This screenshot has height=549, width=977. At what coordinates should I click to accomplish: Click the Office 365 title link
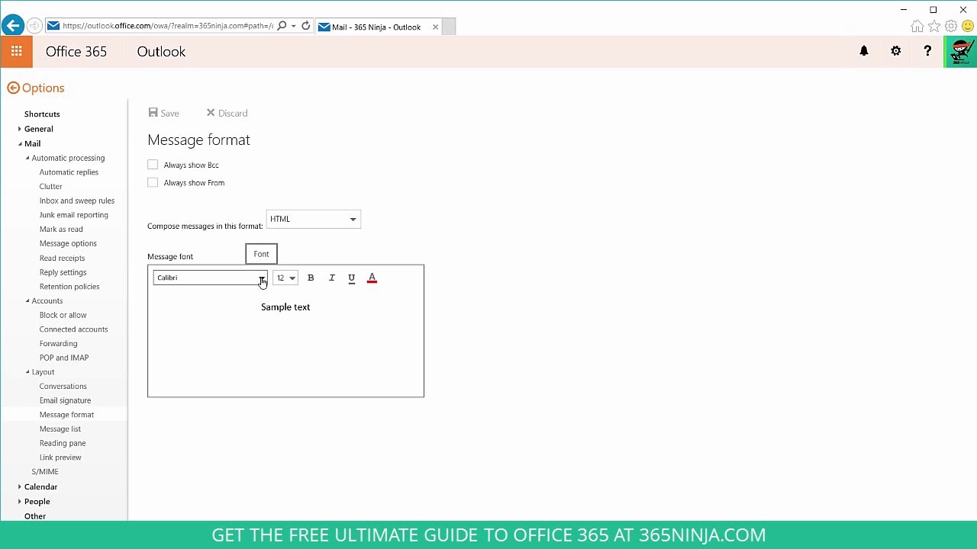click(76, 51)
